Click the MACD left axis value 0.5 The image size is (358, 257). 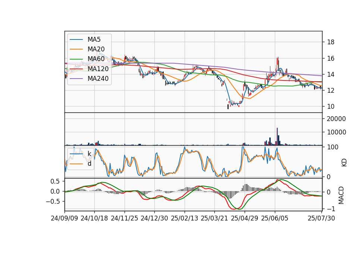click(x=55, y=181)
